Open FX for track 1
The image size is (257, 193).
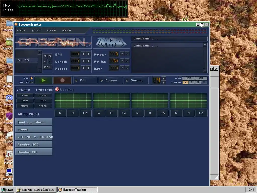[85, 113]
